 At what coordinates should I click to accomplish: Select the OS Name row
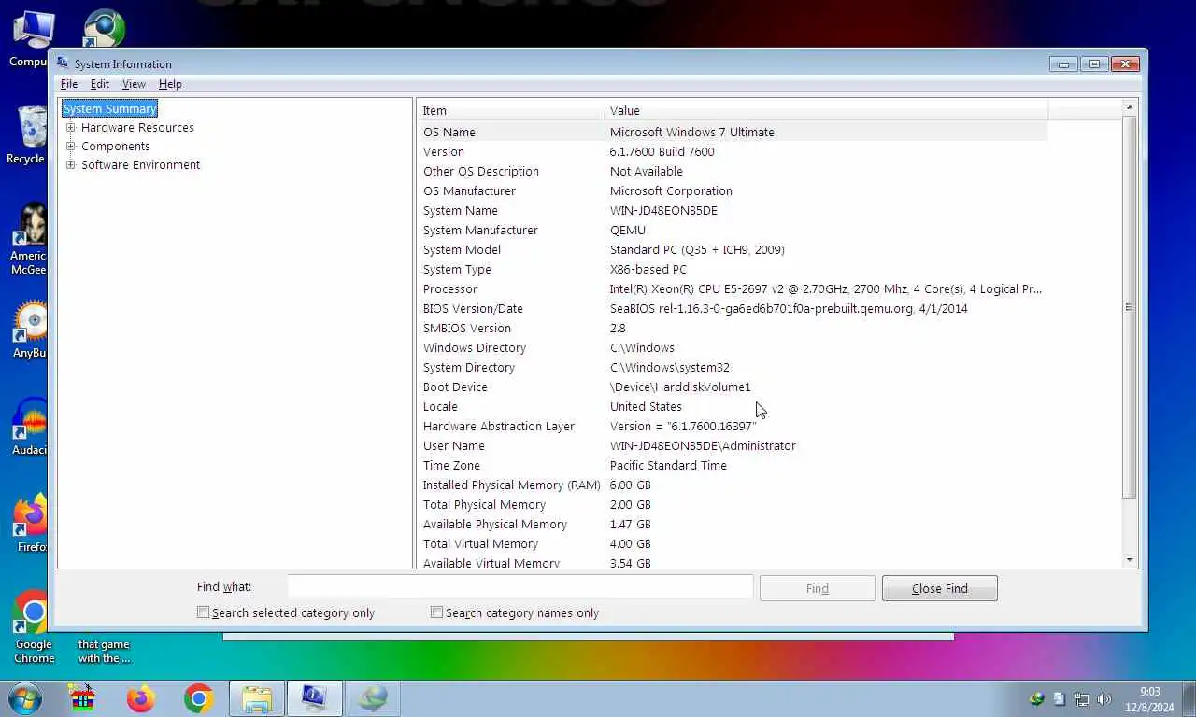(x=732, y=132)
